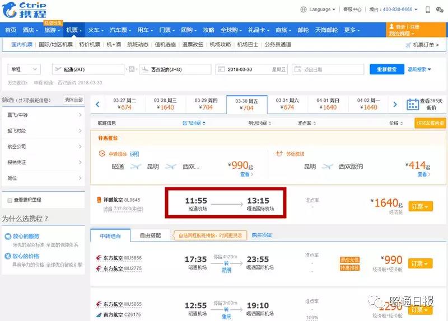
Task: Open the 机票 nav menu
Action: coord(74,30)
